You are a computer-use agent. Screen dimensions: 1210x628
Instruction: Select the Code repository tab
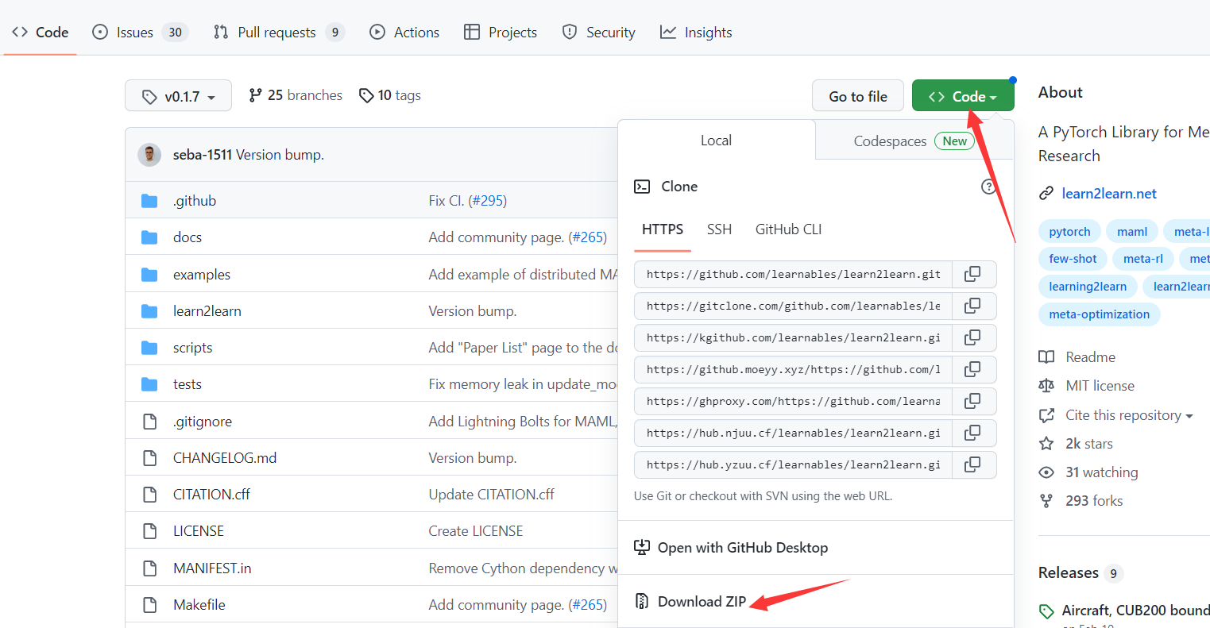coord(41,32)
